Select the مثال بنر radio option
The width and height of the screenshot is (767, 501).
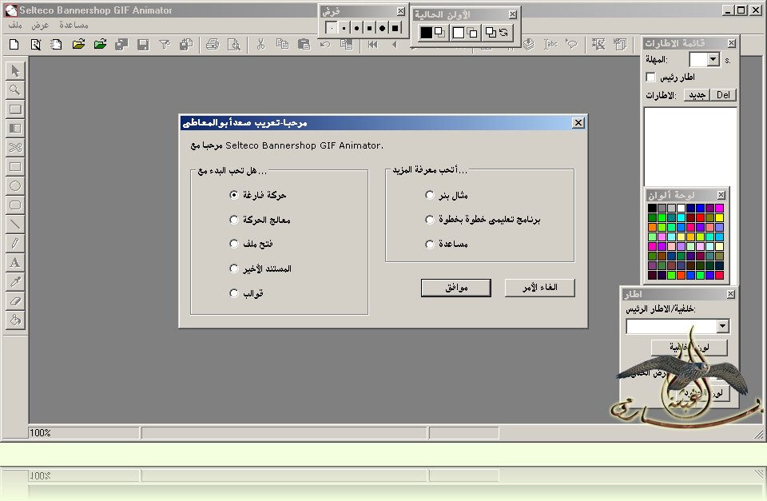(430, 195)
